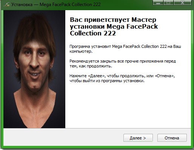Viewport: 194px width, 150px height.
Task: Click the wizard face image on left
Action: [34, 69]
